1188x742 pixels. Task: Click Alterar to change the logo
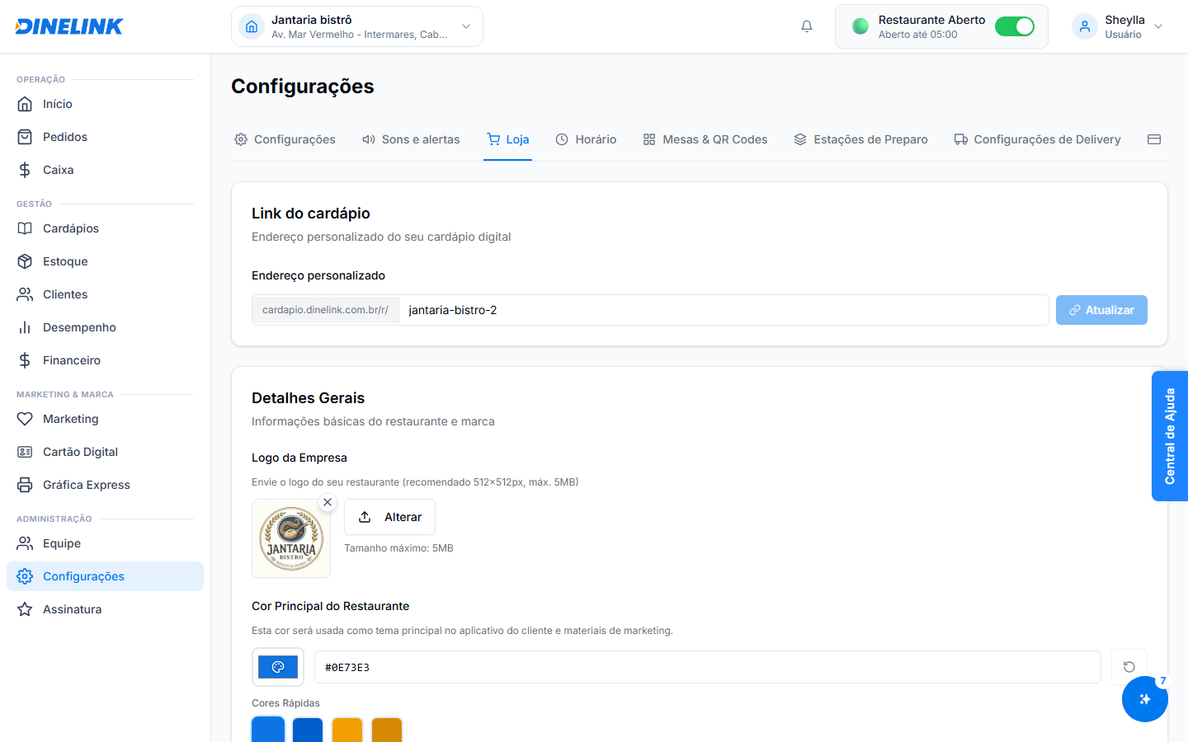pyautogui.click(x=389, y=517)
